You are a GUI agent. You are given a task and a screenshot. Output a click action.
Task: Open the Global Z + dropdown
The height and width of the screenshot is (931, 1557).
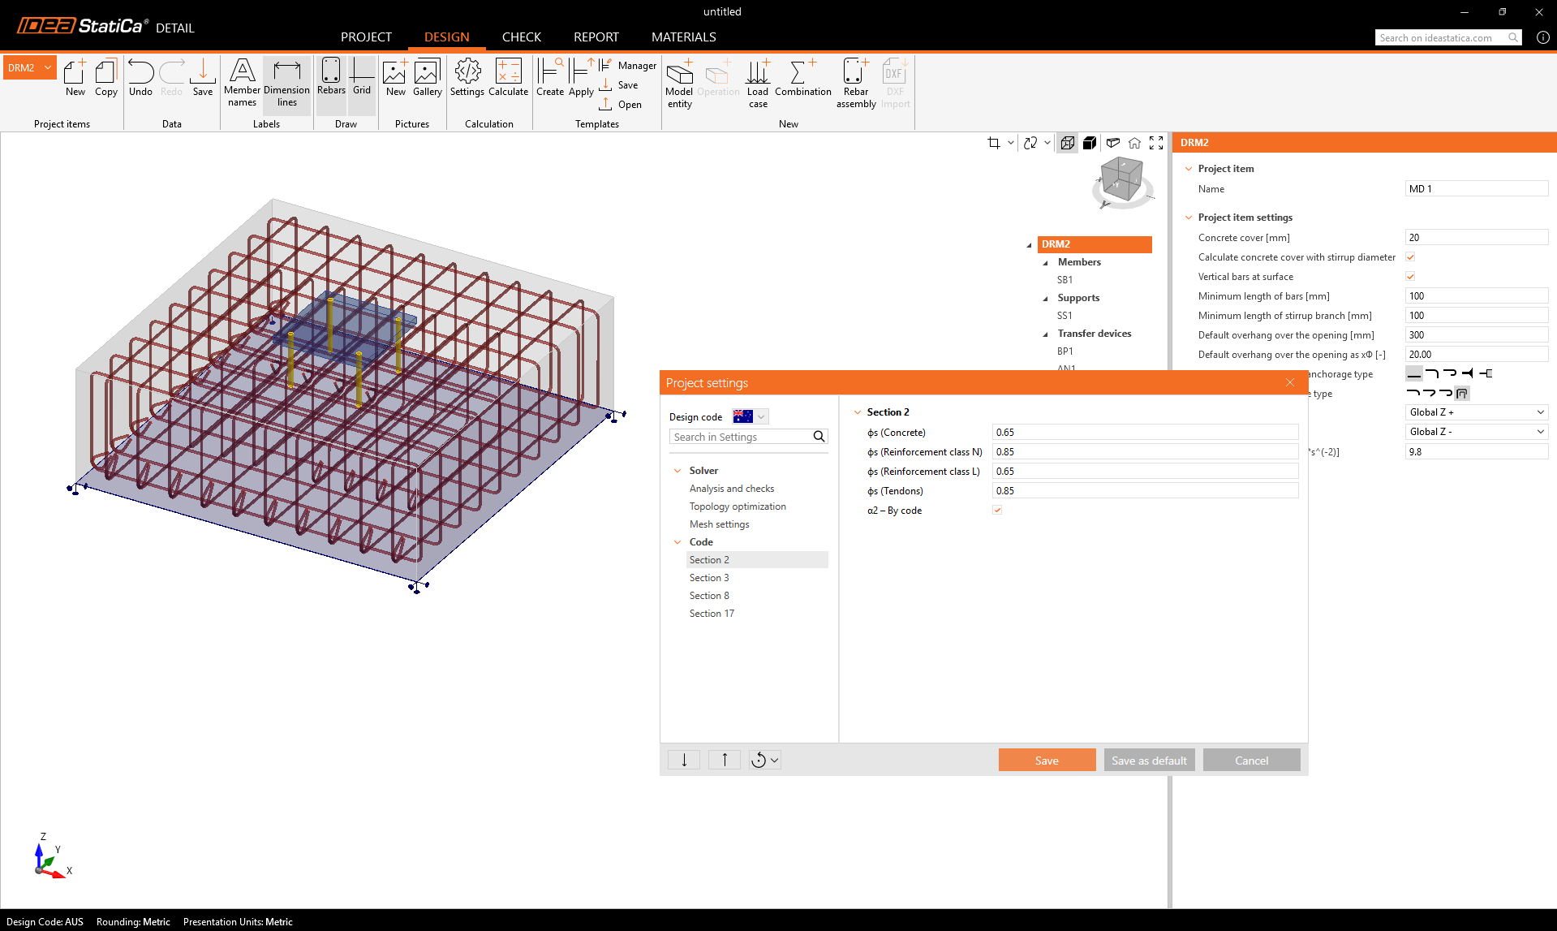(x=1476, y=412)
